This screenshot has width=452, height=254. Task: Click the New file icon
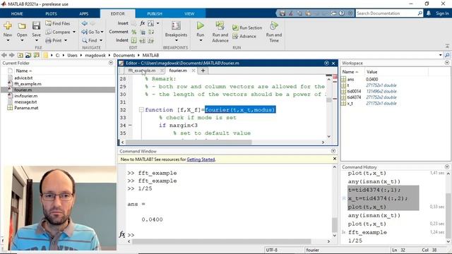pyautogui.click(x=8, y=26)
